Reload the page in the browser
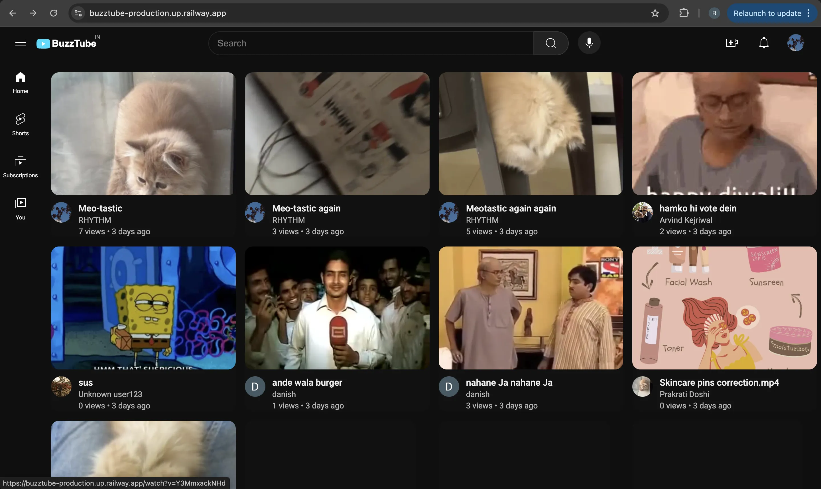This screenshot has width=821, height=489. [54, 13]
